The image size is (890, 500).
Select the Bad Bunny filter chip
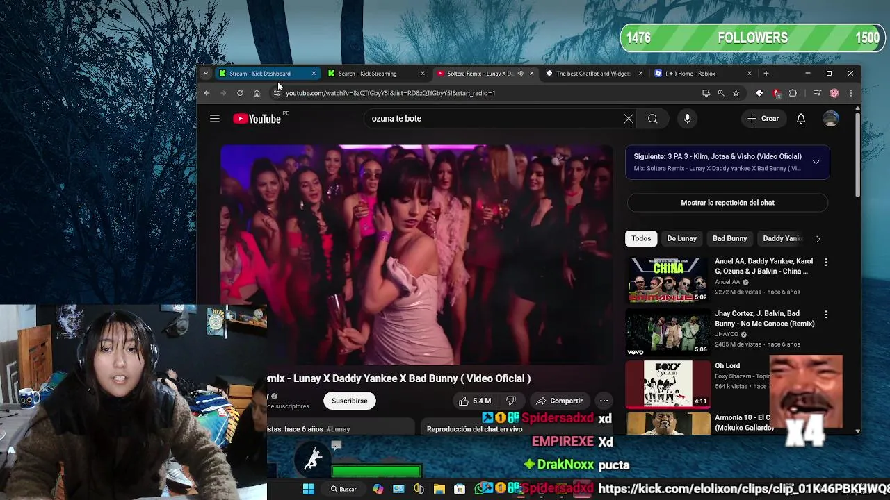(x=729, y=239)
